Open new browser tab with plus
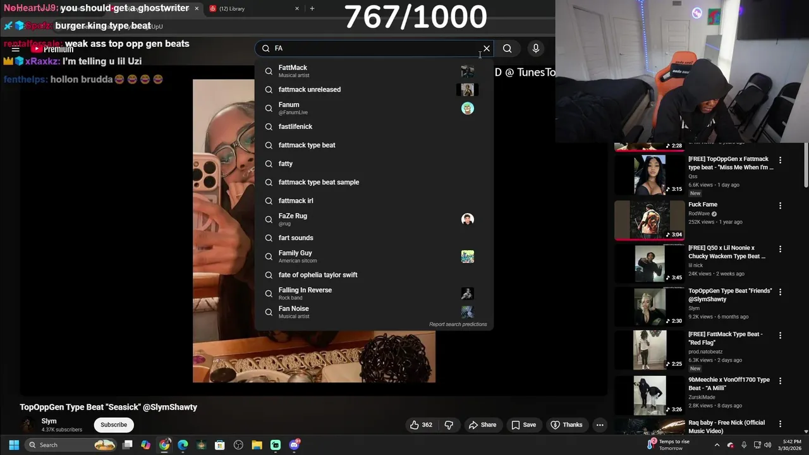Screen dimensions: 809x455 312,8
